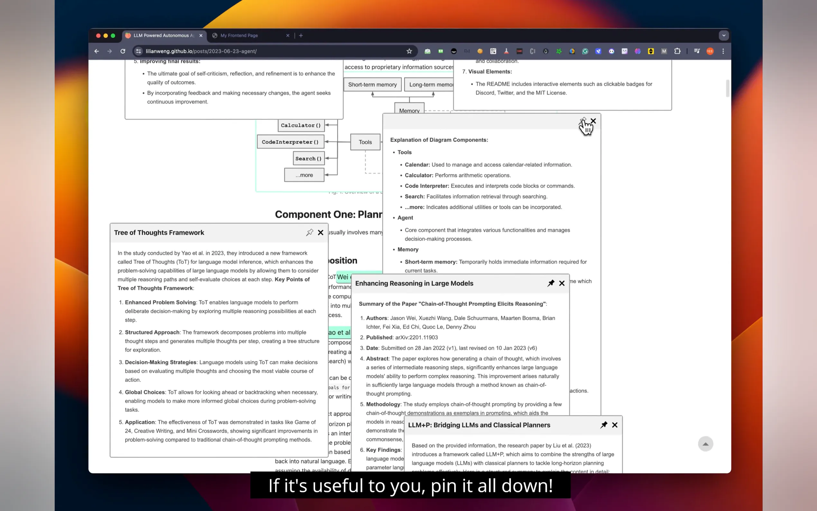
Task: Click the scroll-to-top arrow button
Action: click(x=705, y=444)
